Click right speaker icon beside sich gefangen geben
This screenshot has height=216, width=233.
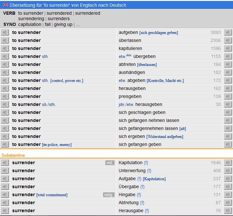[228, 144]
